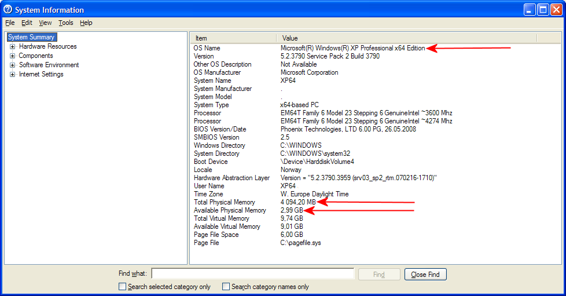Open the Tools menu
This screenshot has width=566, height=296.
pos(66,23)
